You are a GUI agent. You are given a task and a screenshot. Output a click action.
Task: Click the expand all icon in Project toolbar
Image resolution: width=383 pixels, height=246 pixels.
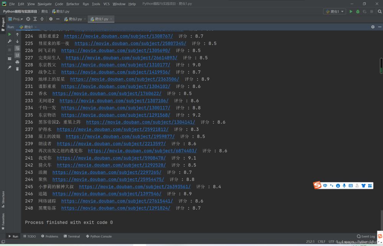coord(35,19)
